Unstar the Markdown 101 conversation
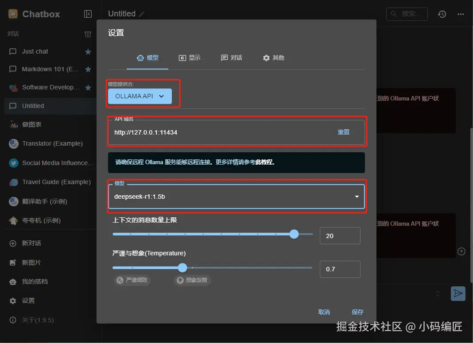 tap(88, 69)
